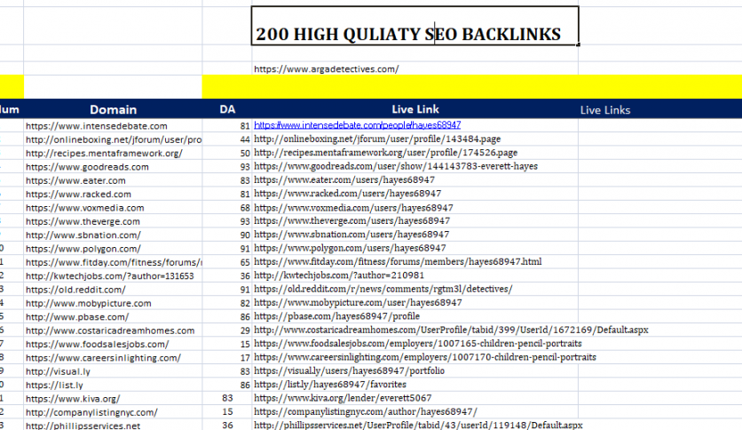Select the fitday.com fitness forums domain cell
The height and width of the screenshot is (430, 742).
pos(114,262)
